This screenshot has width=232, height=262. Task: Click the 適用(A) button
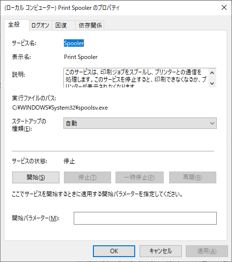[x=207, y=251]
